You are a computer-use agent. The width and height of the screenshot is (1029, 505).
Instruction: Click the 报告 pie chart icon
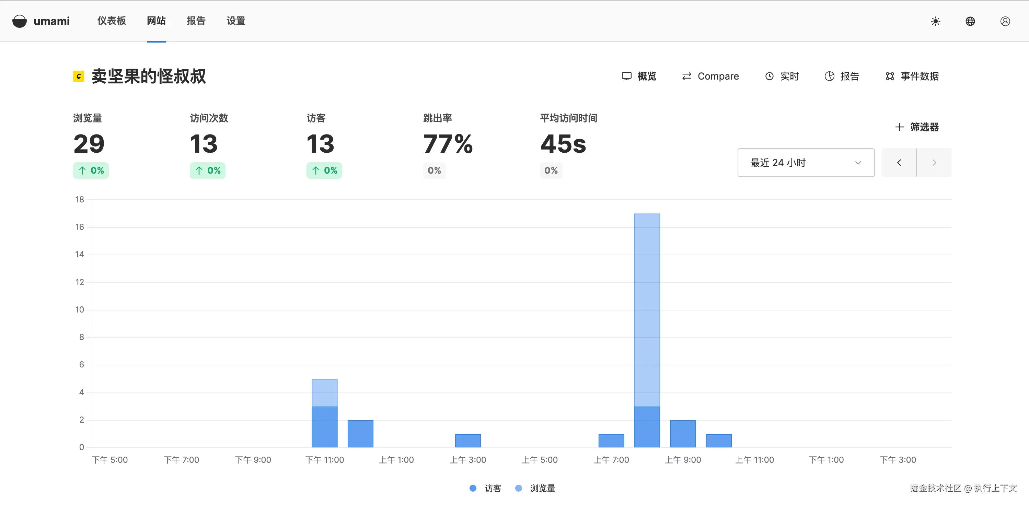click(829, 76)
